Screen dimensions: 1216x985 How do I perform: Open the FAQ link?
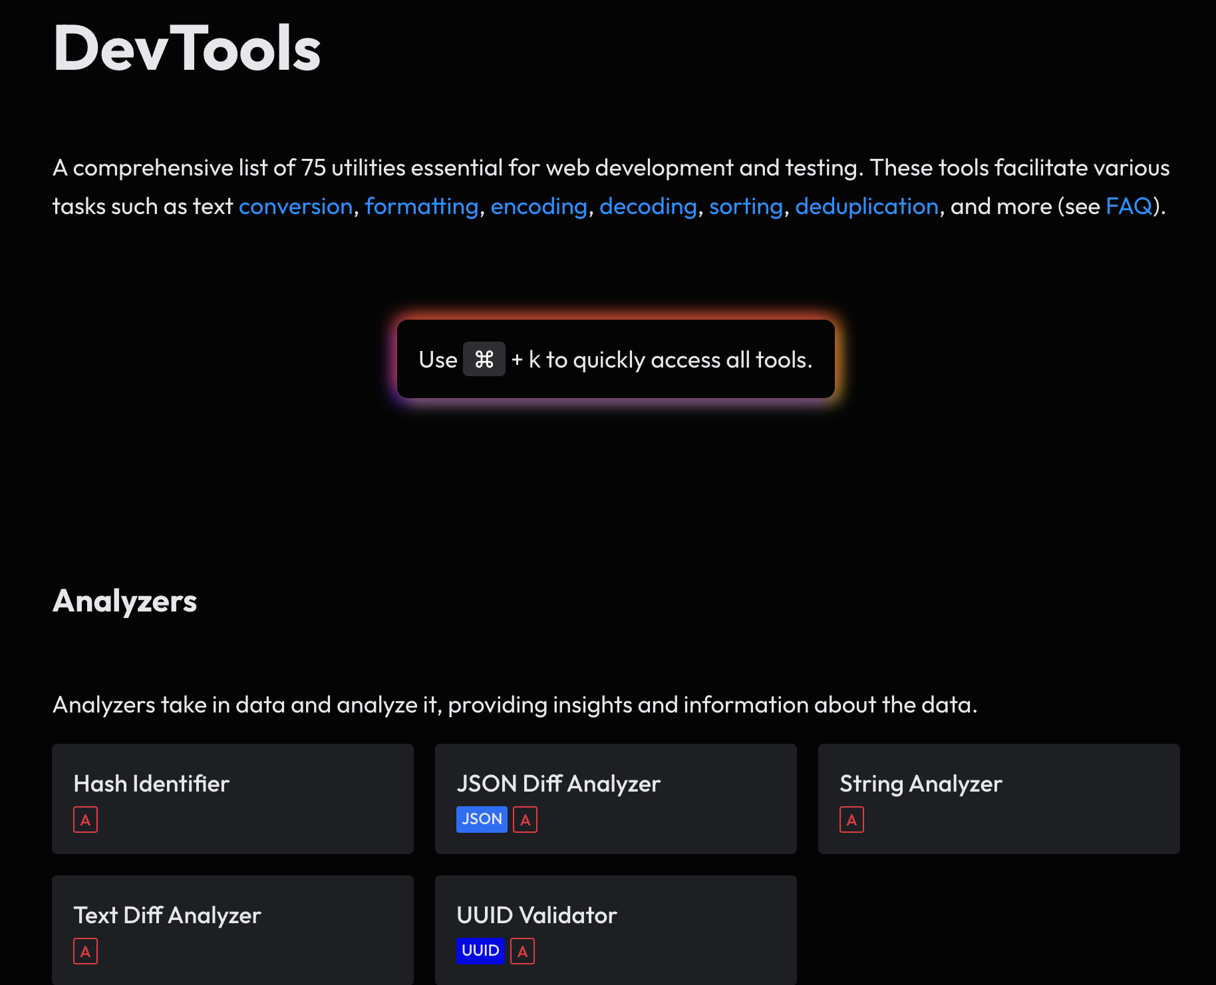tap(1129, 206)
